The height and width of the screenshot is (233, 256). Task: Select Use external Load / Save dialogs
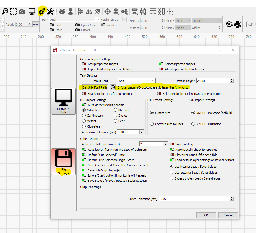click(x=171, y=173)
